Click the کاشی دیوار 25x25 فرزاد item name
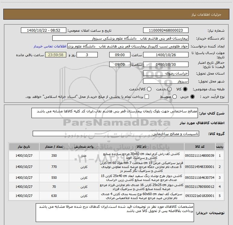 142,187
